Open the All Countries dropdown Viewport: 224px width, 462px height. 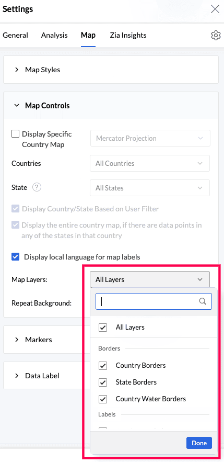point(150,163)
